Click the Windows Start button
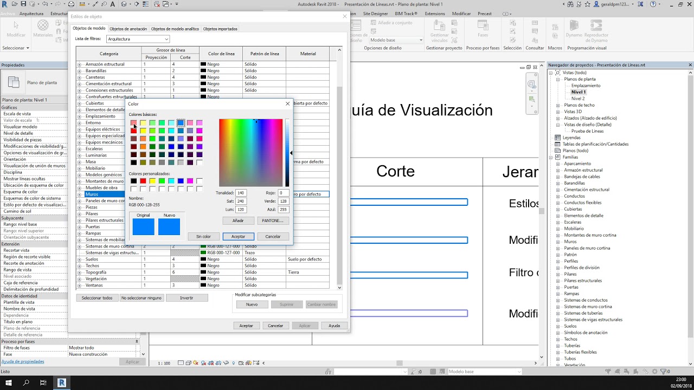 click(9, 382)
